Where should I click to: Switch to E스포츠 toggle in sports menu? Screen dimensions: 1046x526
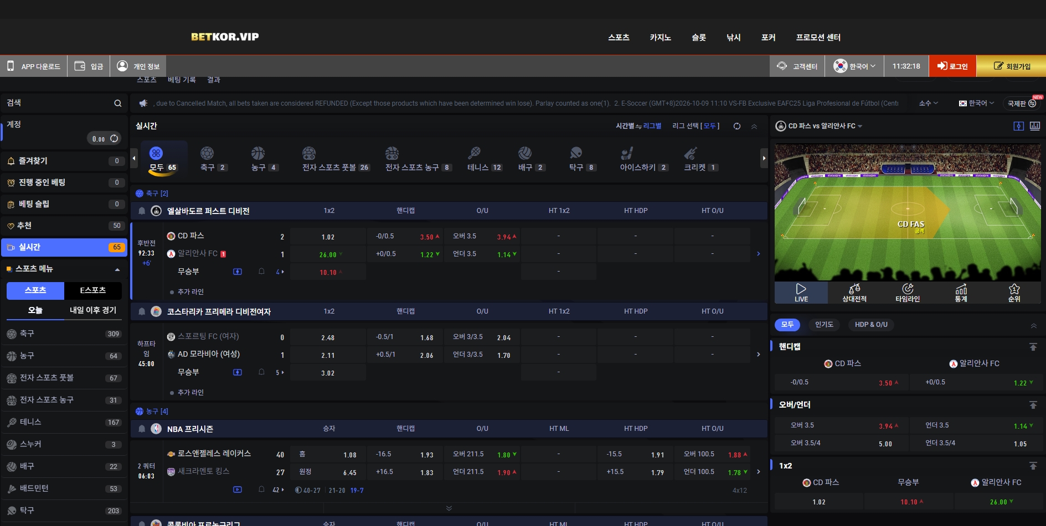tap(93, 290)
